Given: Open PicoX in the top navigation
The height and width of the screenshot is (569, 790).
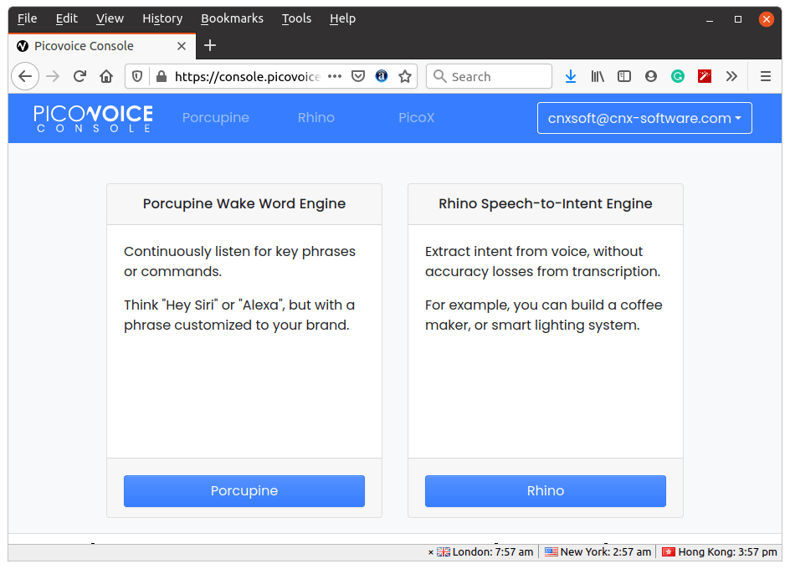Looking at the screenshot, I should click(416, 117).
